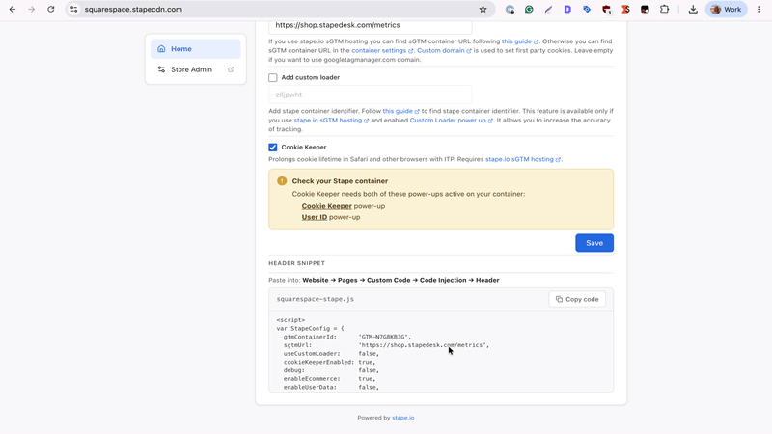Click the custom loader identifier field

[x=371, y=95]
